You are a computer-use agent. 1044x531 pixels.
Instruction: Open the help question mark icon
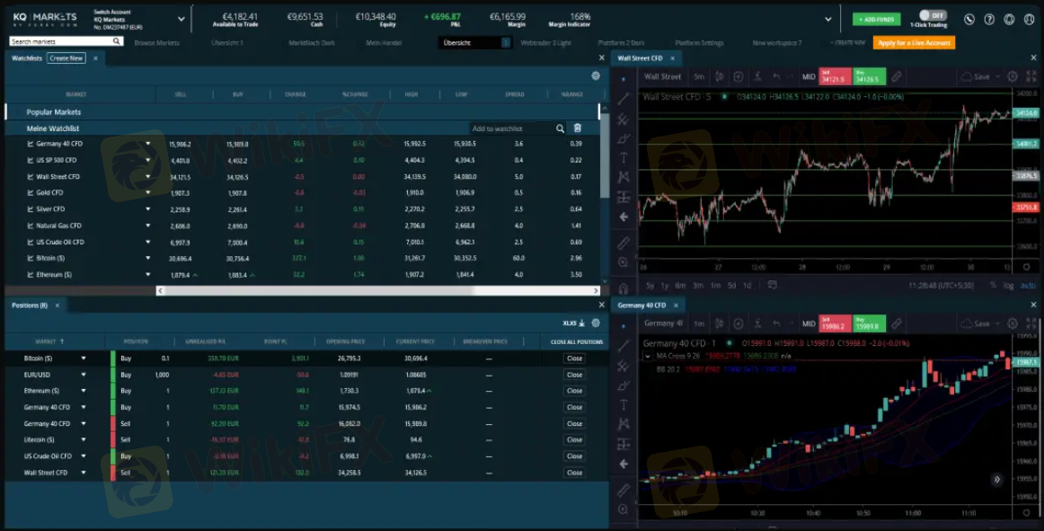click(989, 19)
